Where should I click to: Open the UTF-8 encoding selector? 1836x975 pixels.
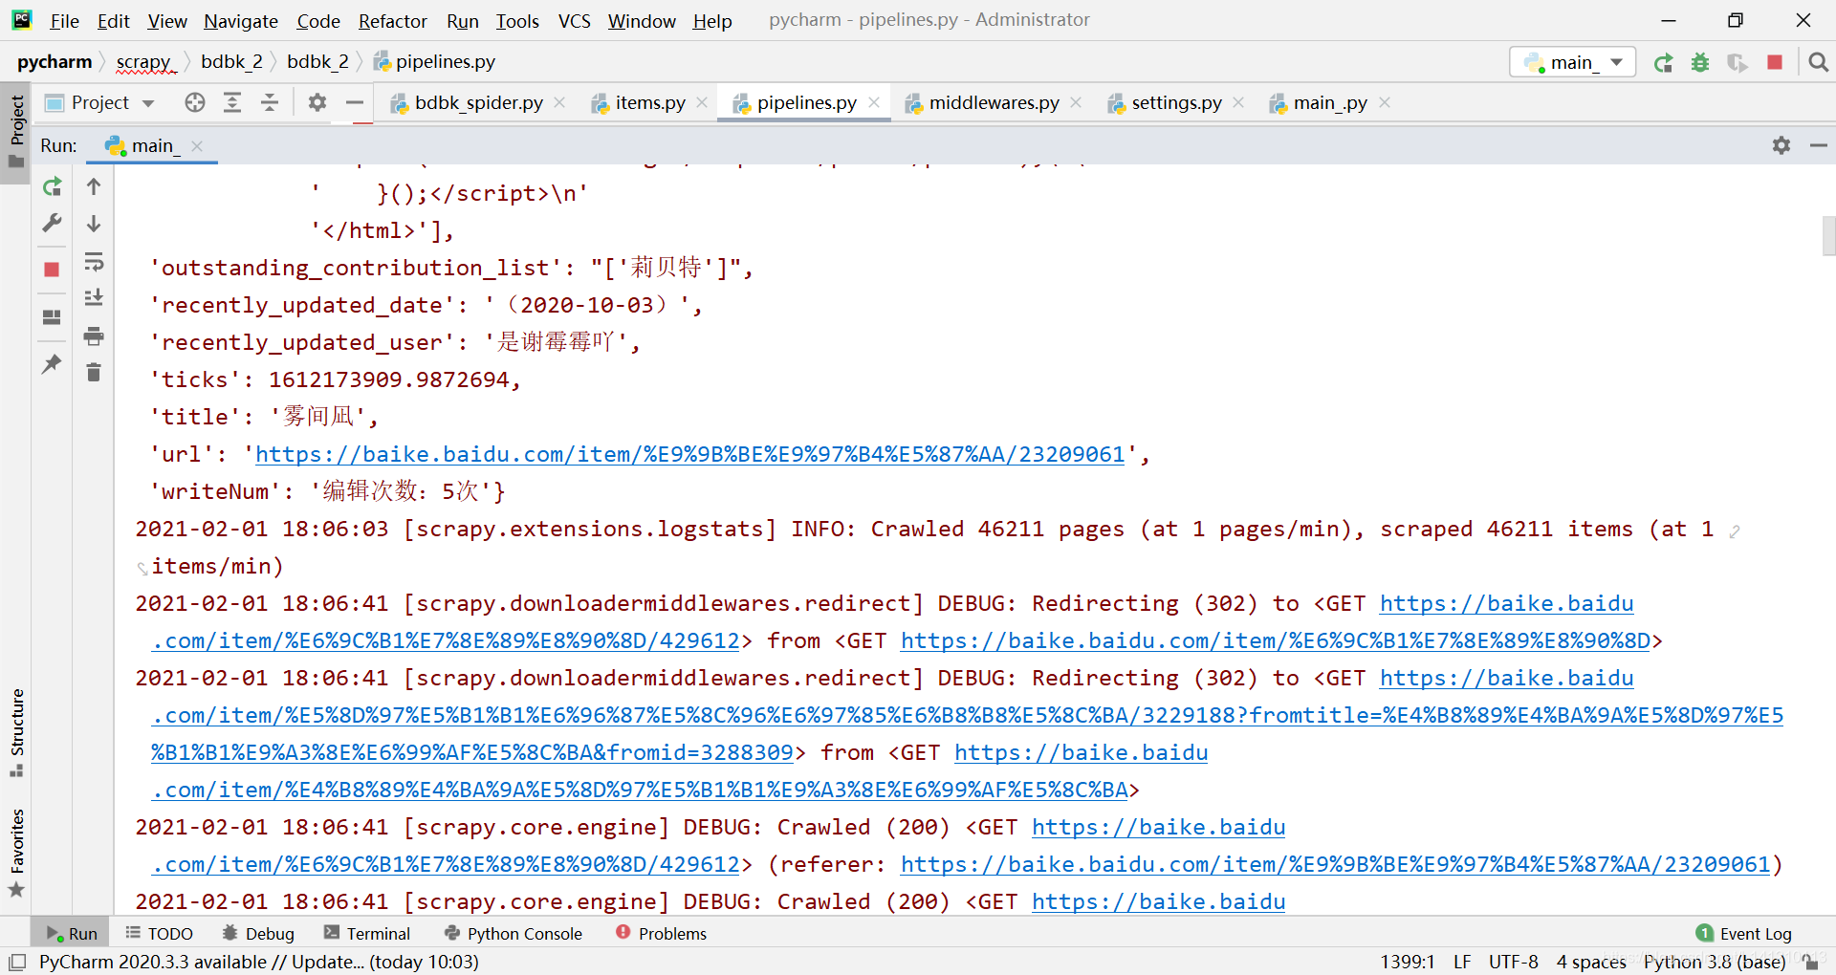[1513, 962]
